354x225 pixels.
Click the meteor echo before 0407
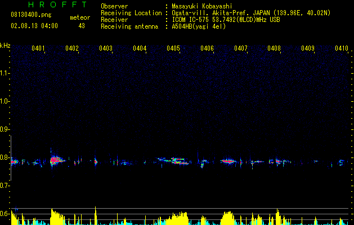click(229, 161)
